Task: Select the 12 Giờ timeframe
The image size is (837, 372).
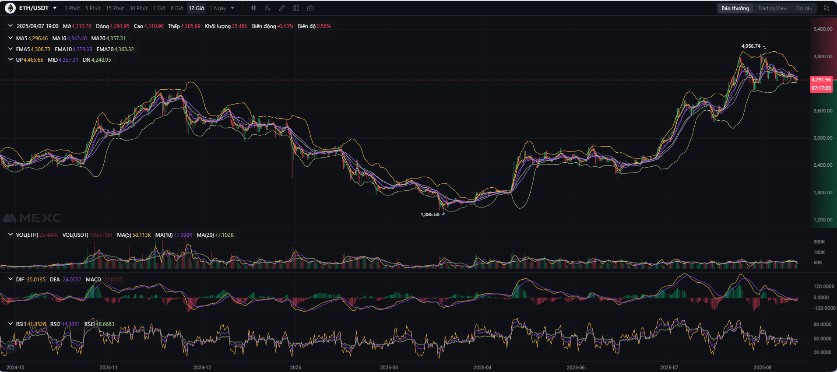Action: pyautogui.click(x=196, y=8)
